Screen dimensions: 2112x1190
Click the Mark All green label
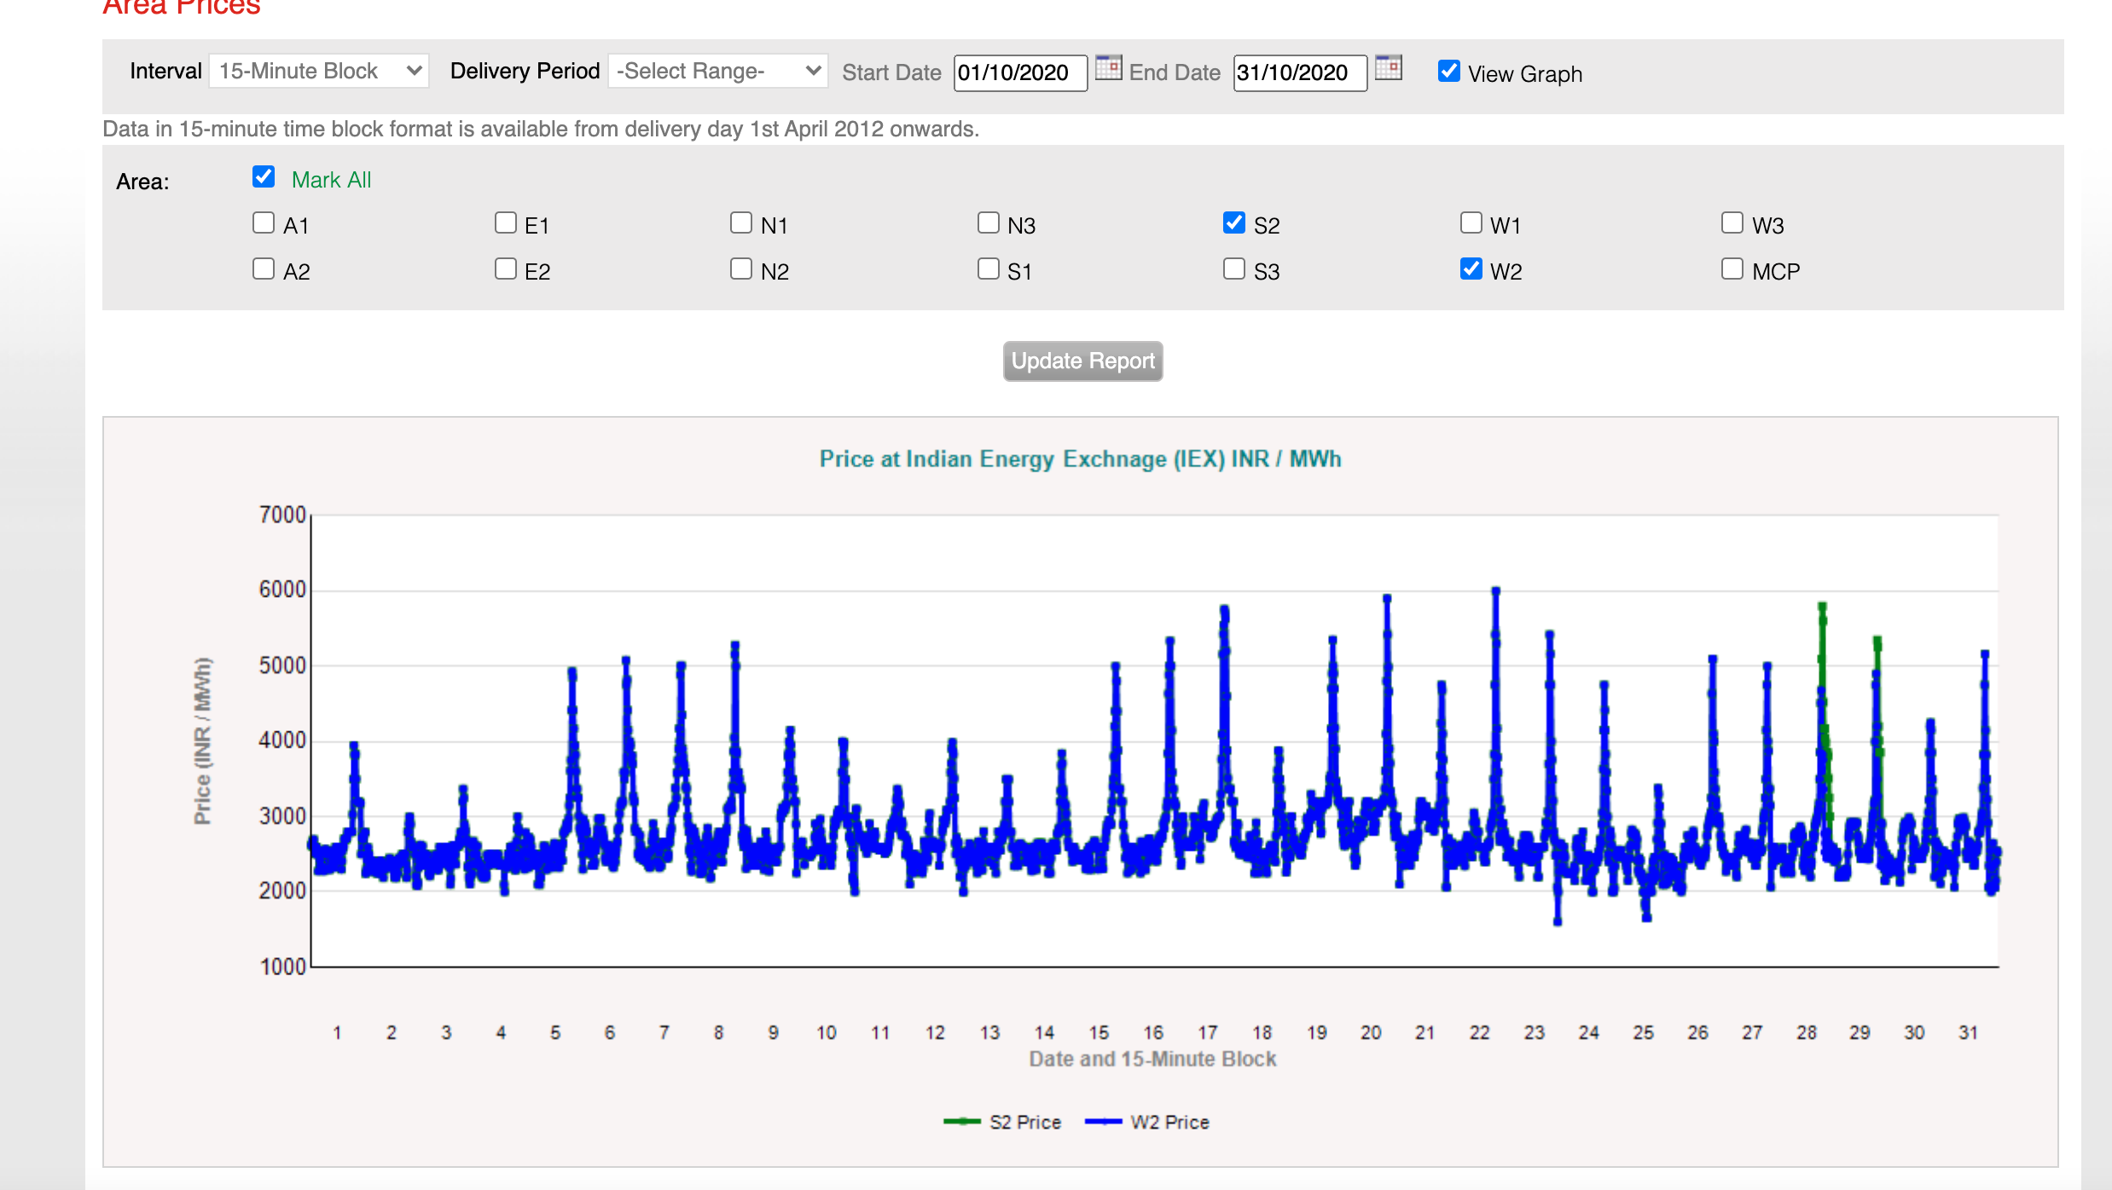pyautogui.click(x=331, y=180)
